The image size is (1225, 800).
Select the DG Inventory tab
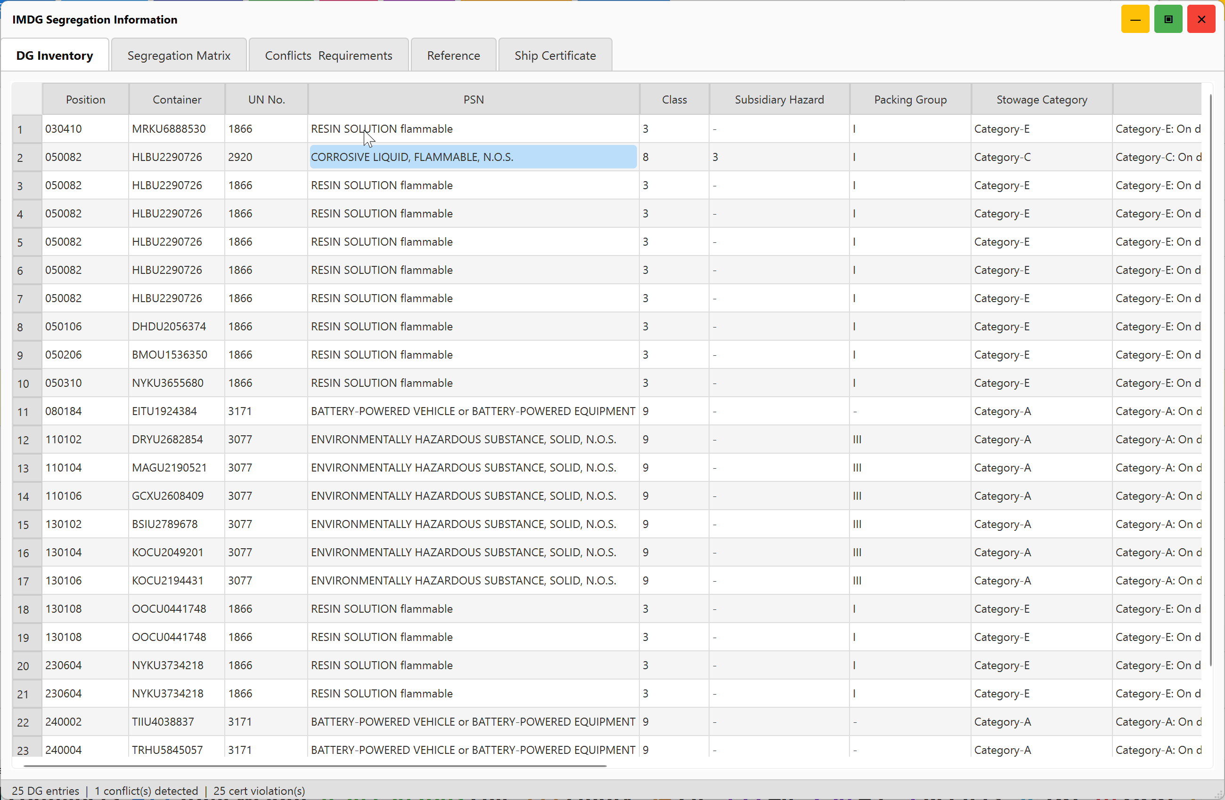coord(55,55)
